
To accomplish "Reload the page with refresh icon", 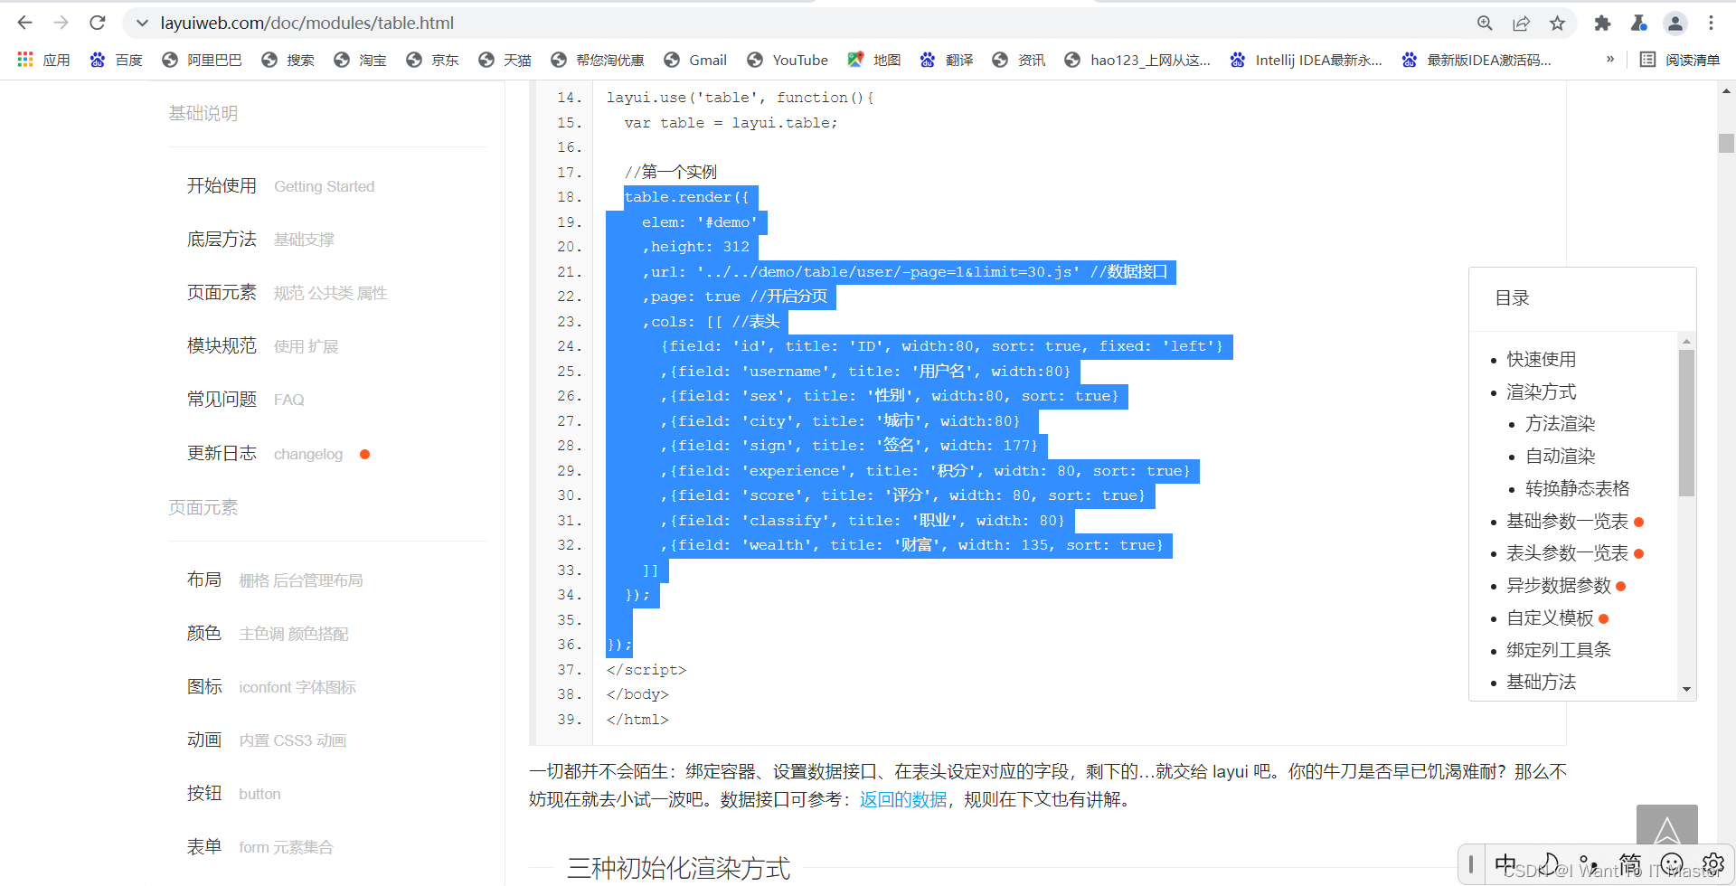I will point(98,23).
